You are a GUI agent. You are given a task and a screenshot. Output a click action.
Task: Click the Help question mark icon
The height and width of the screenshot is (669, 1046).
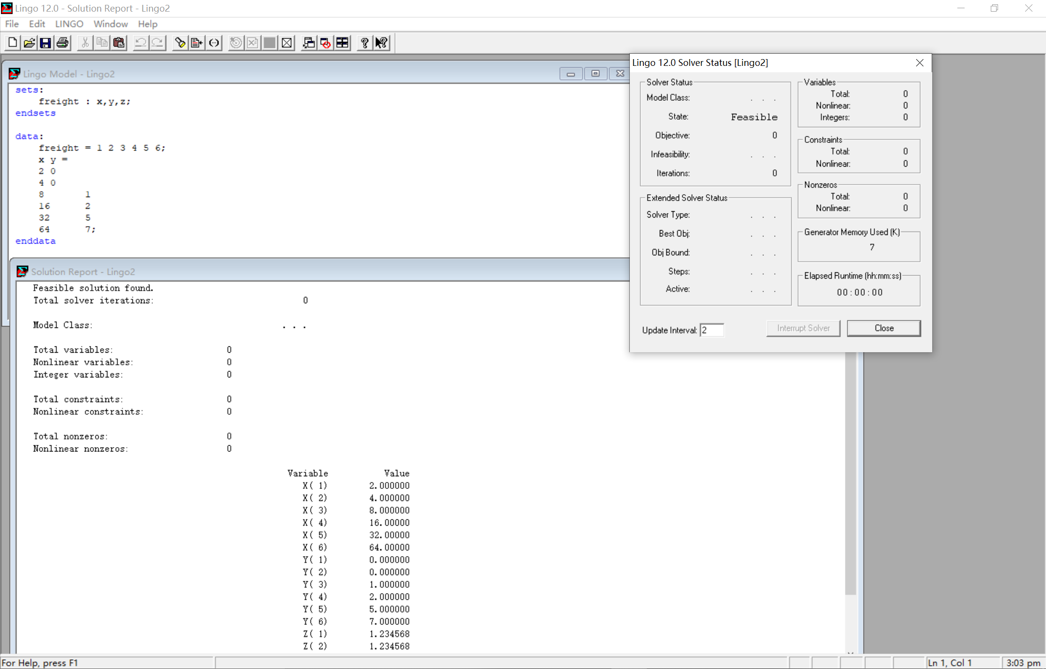click(x=364, y=43)
